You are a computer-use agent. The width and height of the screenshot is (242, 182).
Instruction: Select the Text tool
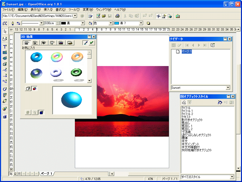click(5, 46)
